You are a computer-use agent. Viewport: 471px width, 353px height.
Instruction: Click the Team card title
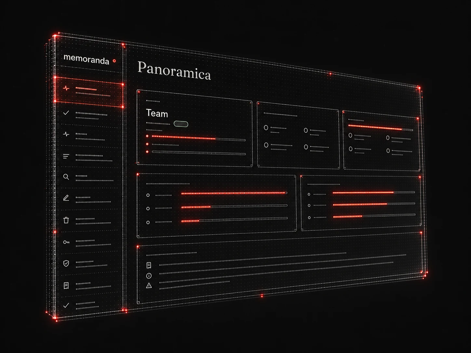(157, 113)
